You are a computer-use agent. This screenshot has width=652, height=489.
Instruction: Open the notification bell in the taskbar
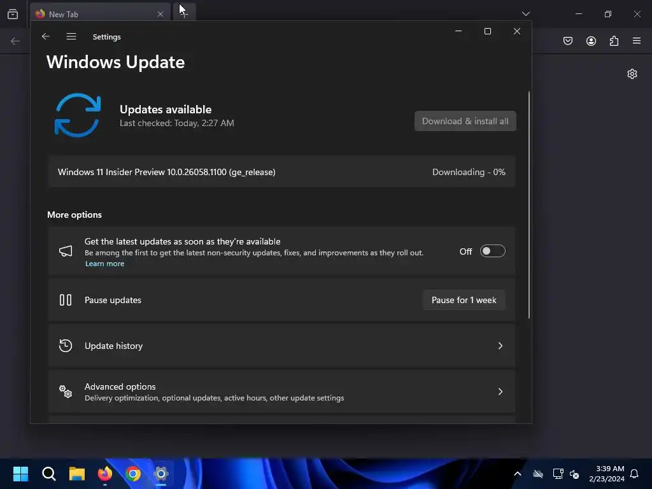tap(635, 474)
